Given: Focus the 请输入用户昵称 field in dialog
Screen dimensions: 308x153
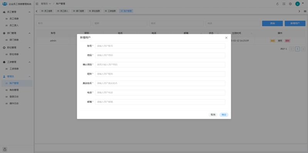Looking at the screenshot, I should pyautogui.click(x=160, y=74).
